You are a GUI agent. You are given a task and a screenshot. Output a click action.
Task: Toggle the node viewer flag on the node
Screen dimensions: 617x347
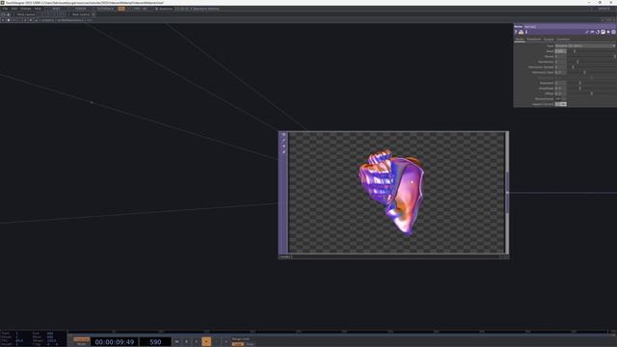[283, 135]
